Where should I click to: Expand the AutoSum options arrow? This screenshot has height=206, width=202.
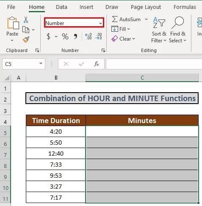point(147,19)
